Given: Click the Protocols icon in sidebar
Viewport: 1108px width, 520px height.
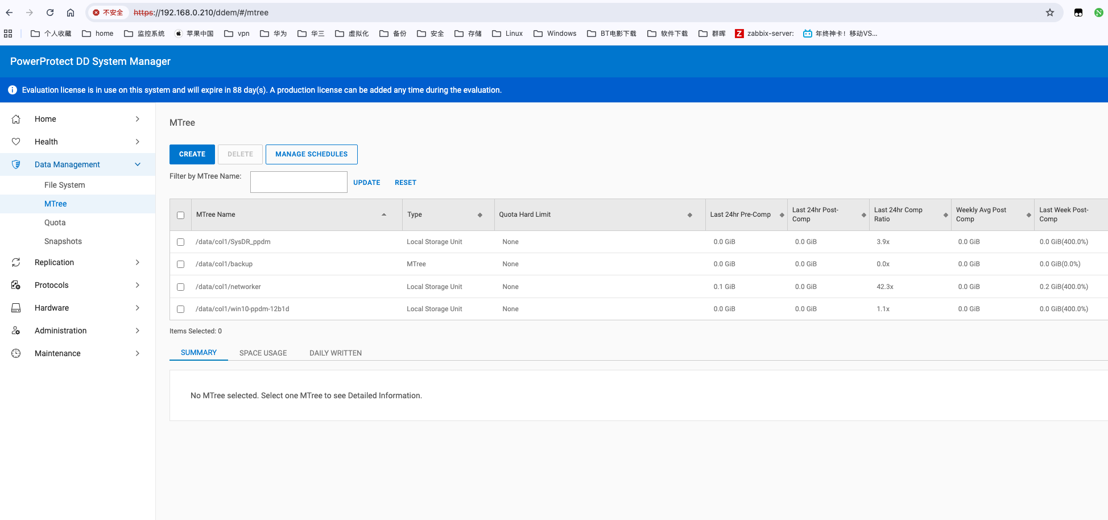Looking at the screenshot, I should click(x=16, y=285).
